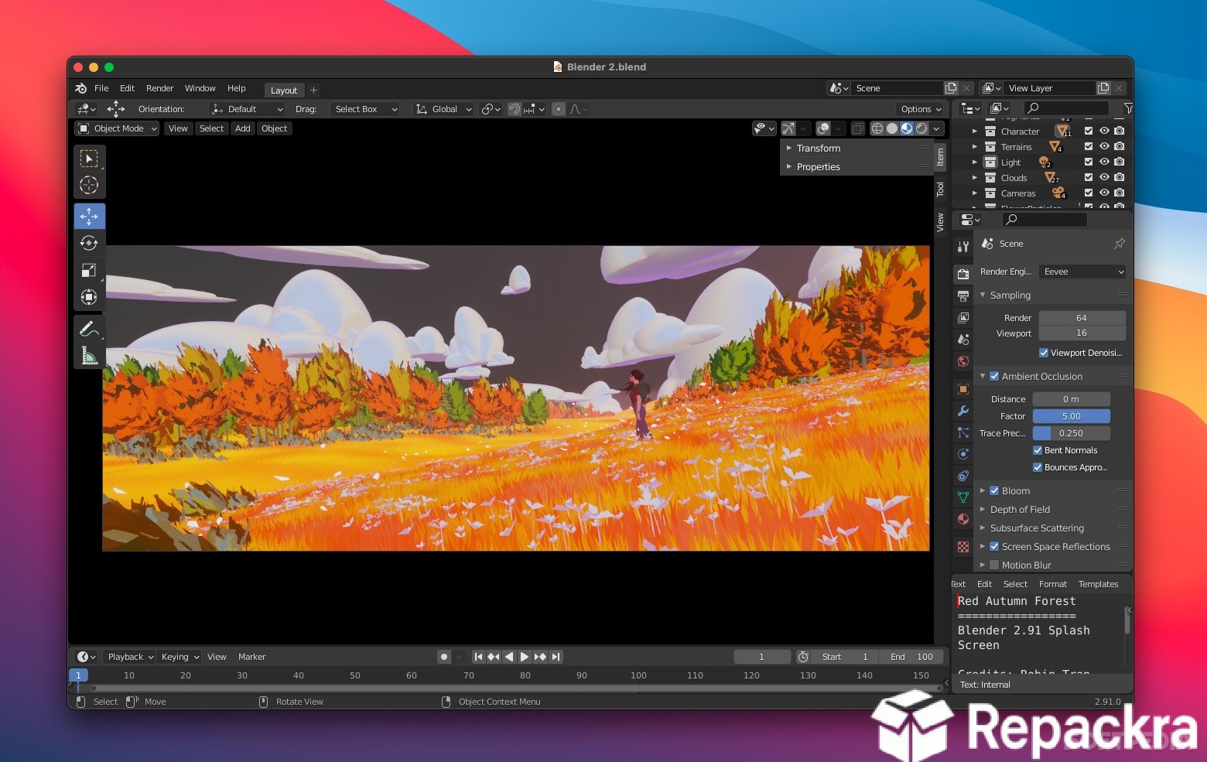Image resolution: width=1207 pixels, height=762 pixels.
Task: Select the Select Box tool icon
Action: [89, 159]
